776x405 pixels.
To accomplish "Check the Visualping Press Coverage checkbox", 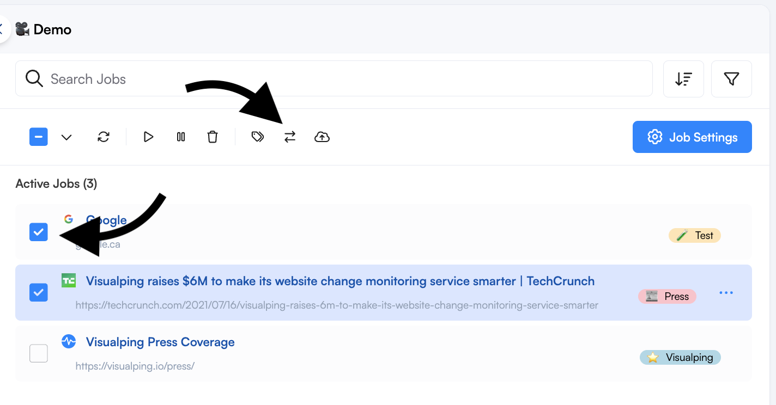I will (39, 353).
